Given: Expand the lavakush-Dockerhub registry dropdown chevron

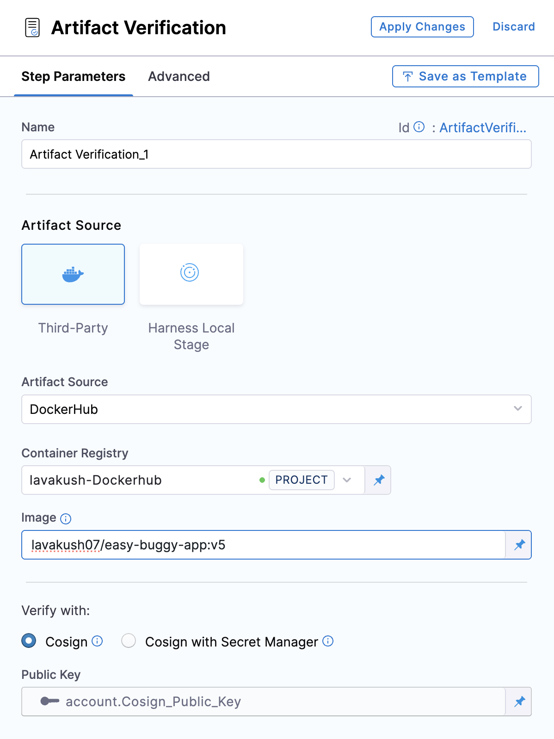Looking at the screenshot, I should [347, 480].
